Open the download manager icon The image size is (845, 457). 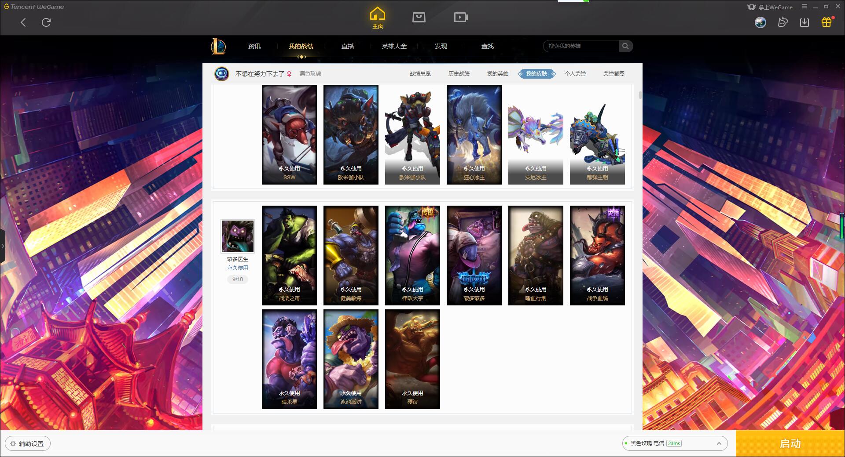(x=805, y=22)
